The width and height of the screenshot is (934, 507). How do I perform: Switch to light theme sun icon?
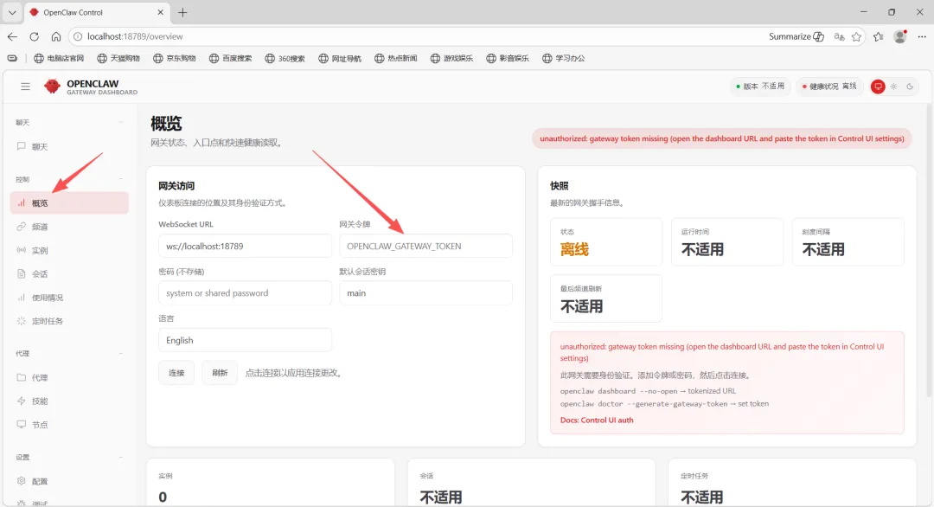[894, 87]
